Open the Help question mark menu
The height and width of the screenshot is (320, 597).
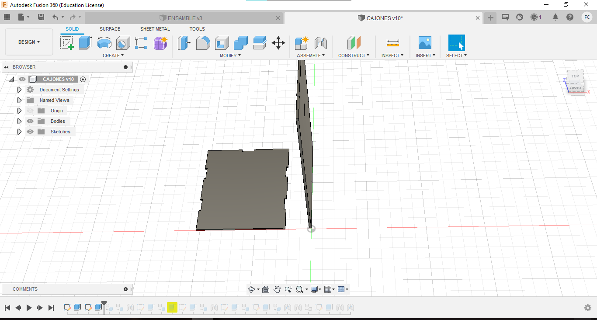570,17
